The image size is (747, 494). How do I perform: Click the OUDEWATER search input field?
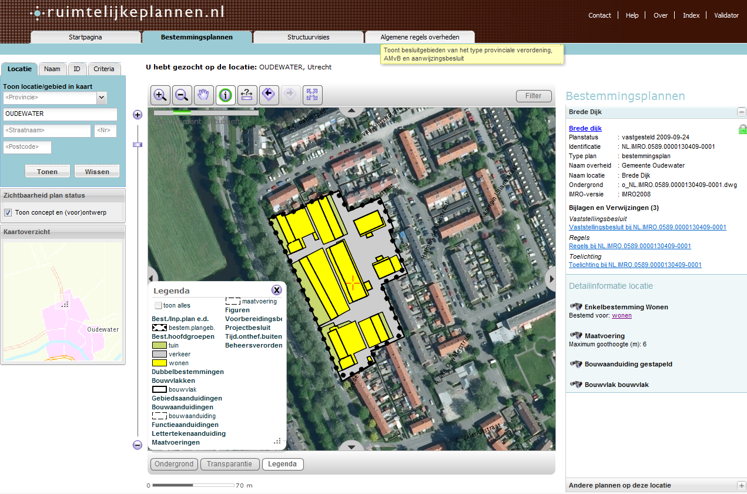pos(60,114)
